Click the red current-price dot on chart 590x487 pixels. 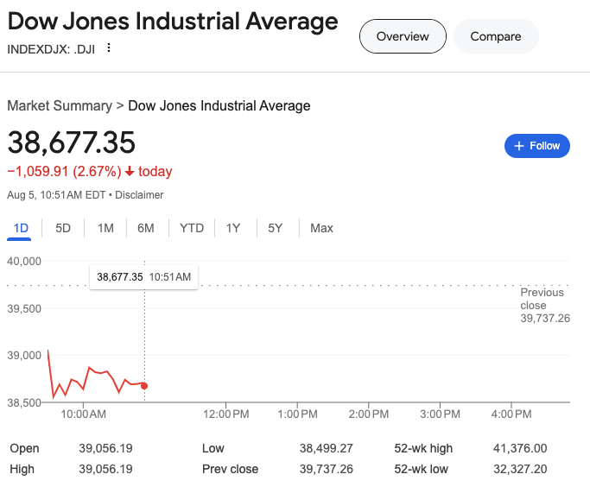144,386
